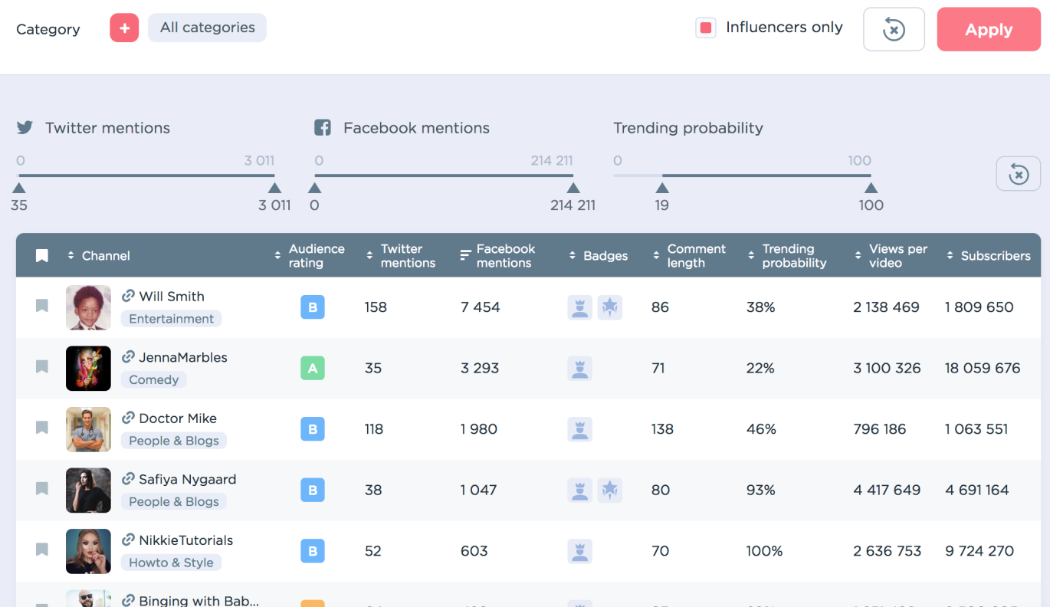The image size is (1050, 607).
Task: Click the crown badge in Safiya Nygaard row
Action: pyautogui.click(x=580, y=490)
